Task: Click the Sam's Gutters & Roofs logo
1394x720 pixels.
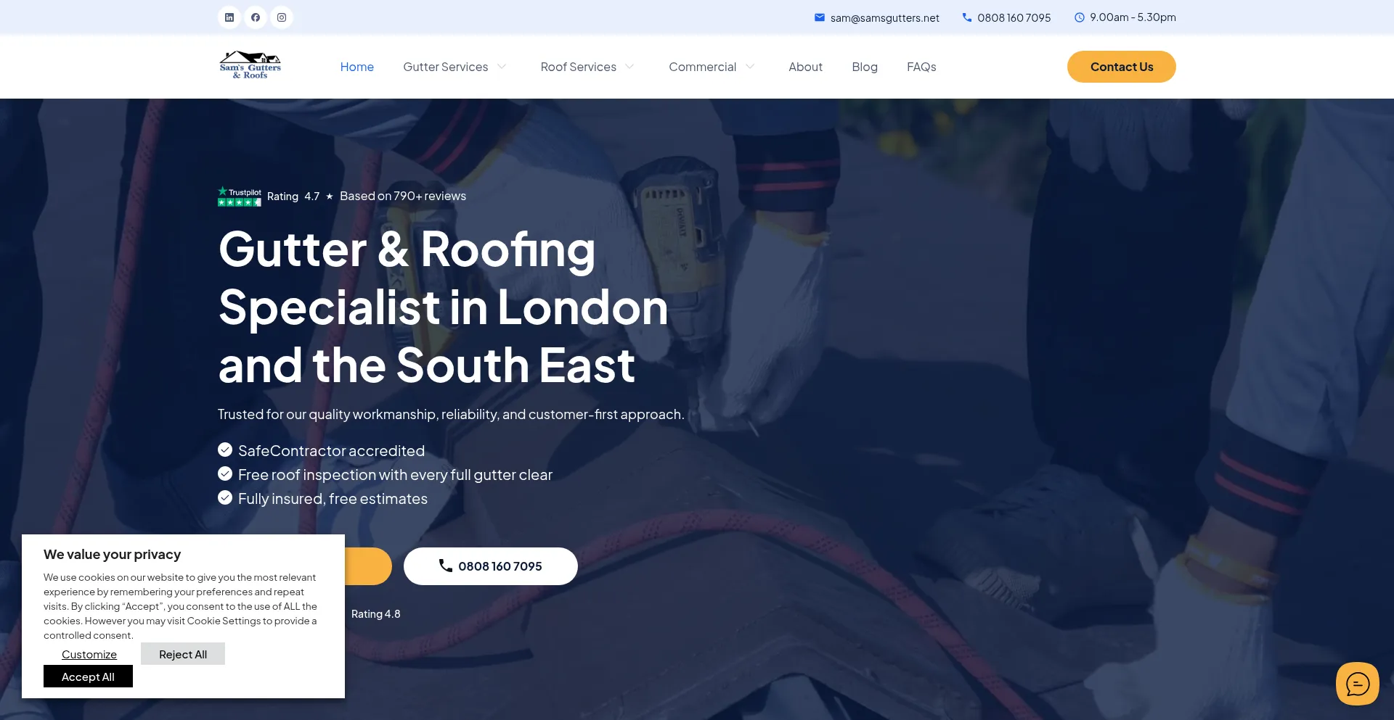Action: [x=250, y=66]
